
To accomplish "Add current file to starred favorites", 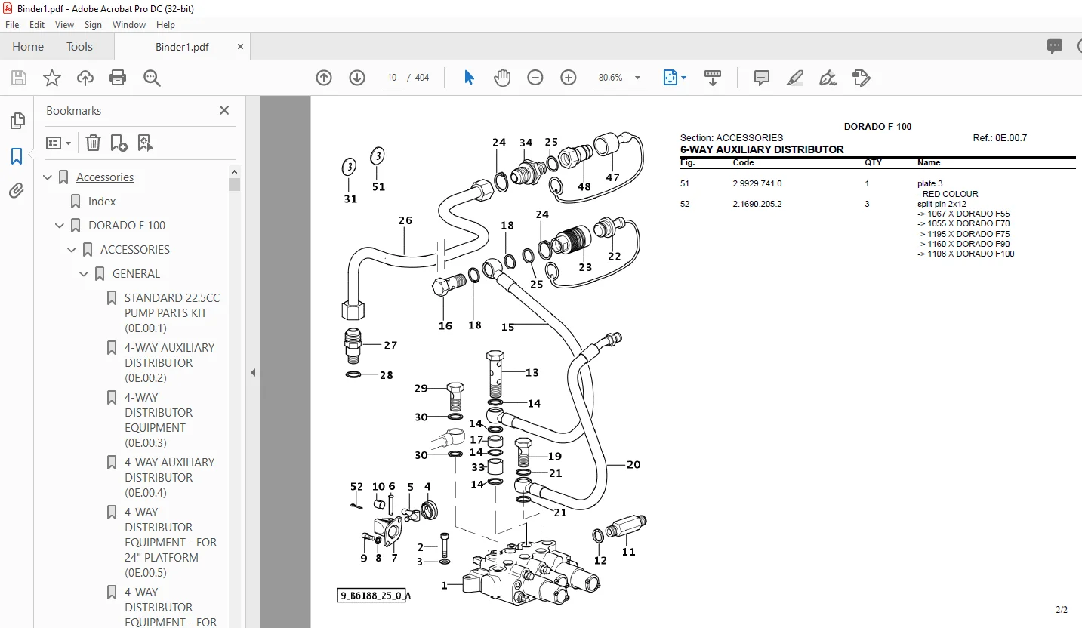I will 52,78.
